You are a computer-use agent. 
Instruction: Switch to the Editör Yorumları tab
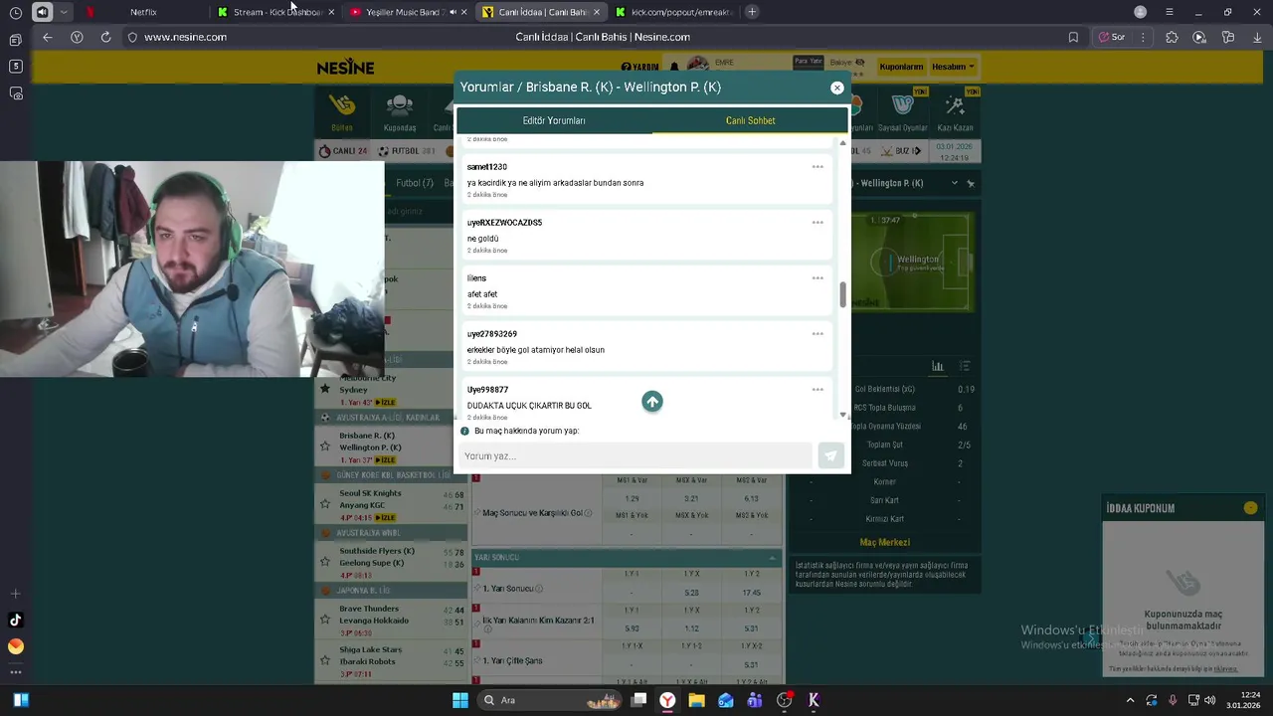point(554,120)
